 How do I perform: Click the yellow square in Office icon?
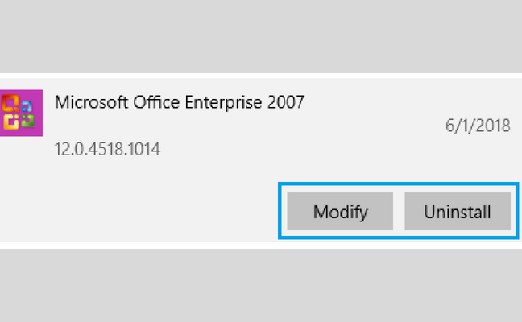point(11,122)
